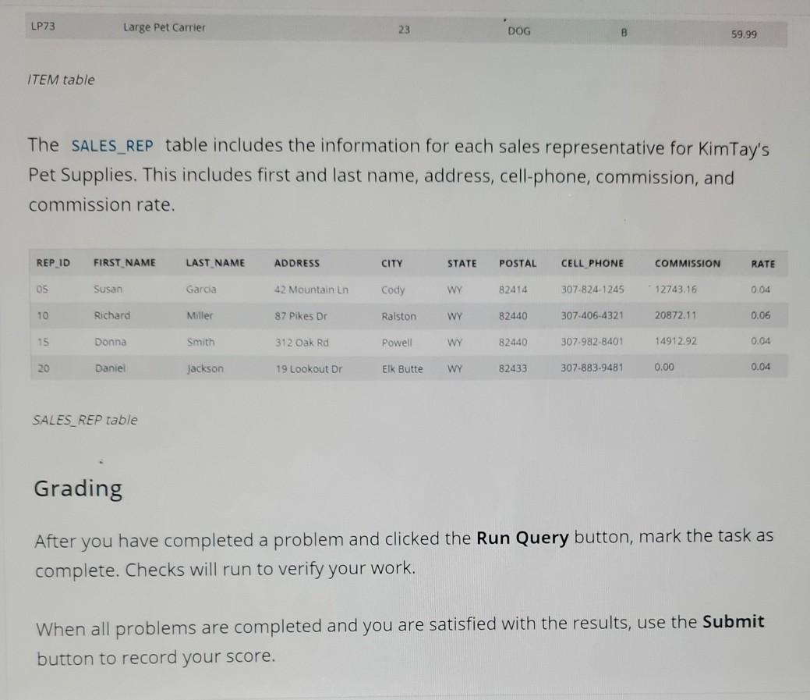Click postal code 82433
The height and width of the screenshot is (700, 810).
(x=513, y=368)
